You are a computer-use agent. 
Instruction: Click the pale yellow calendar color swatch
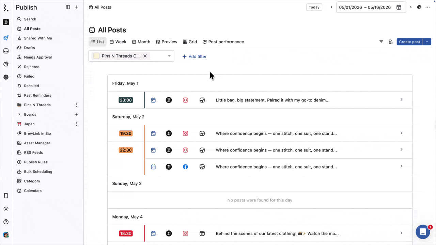[96, 56]
